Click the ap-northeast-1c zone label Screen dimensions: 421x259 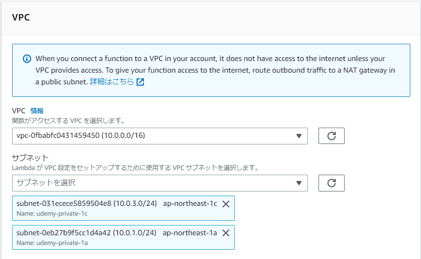tap(190, 204)
